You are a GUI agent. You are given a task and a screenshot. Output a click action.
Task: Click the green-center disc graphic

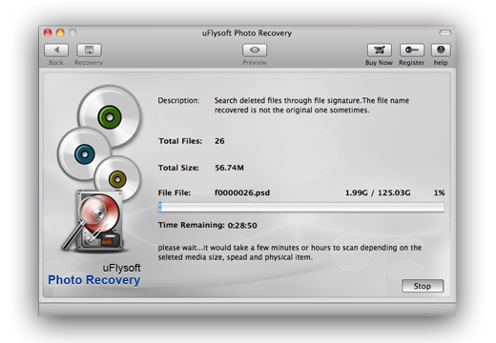click(x=110, y=117)
